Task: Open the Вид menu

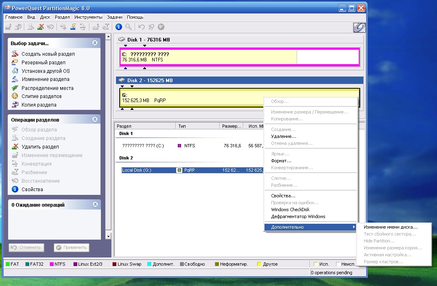Action: point(31,17)
